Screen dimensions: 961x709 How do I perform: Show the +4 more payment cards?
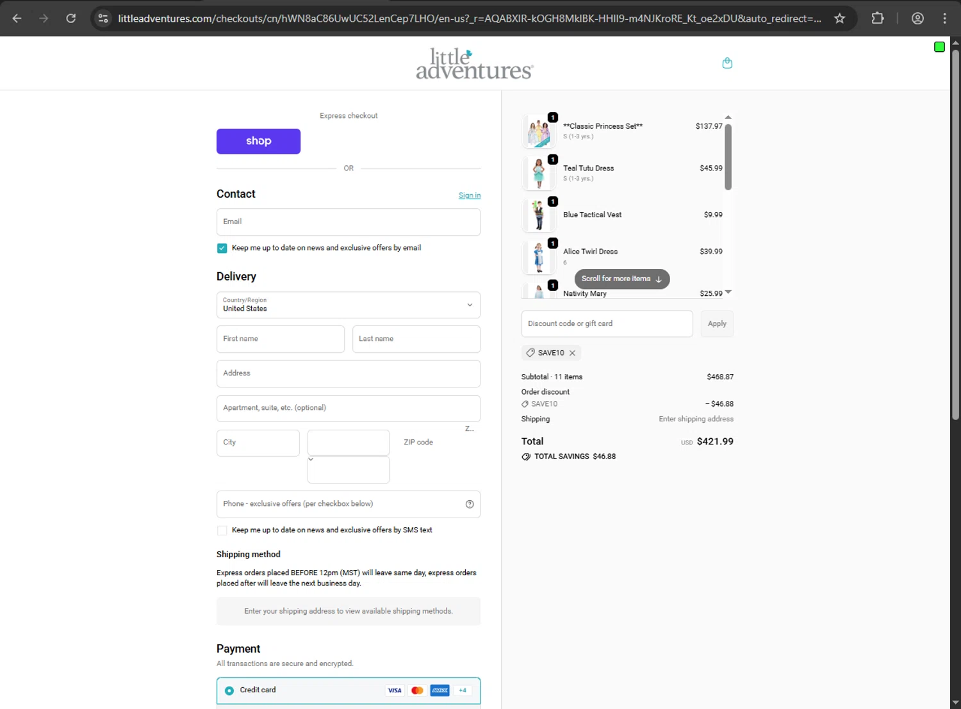[x=463, y=690]
